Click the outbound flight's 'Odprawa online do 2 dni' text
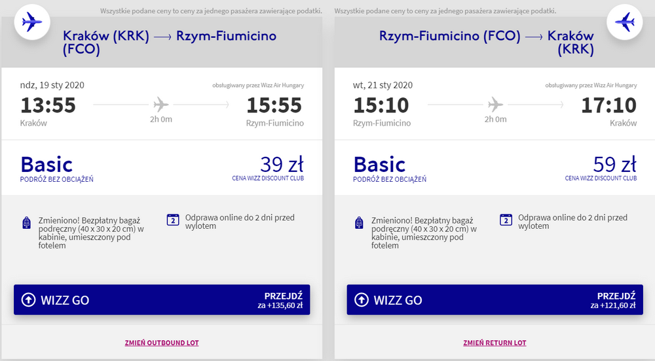Viewport: 655px width, 361px height. click(x=240, y=221)
